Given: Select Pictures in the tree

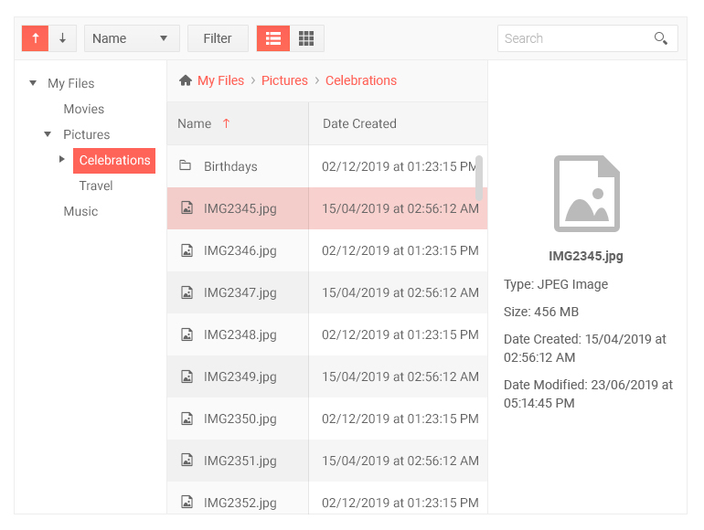Looking at the screenshot, I should (86, 134).
